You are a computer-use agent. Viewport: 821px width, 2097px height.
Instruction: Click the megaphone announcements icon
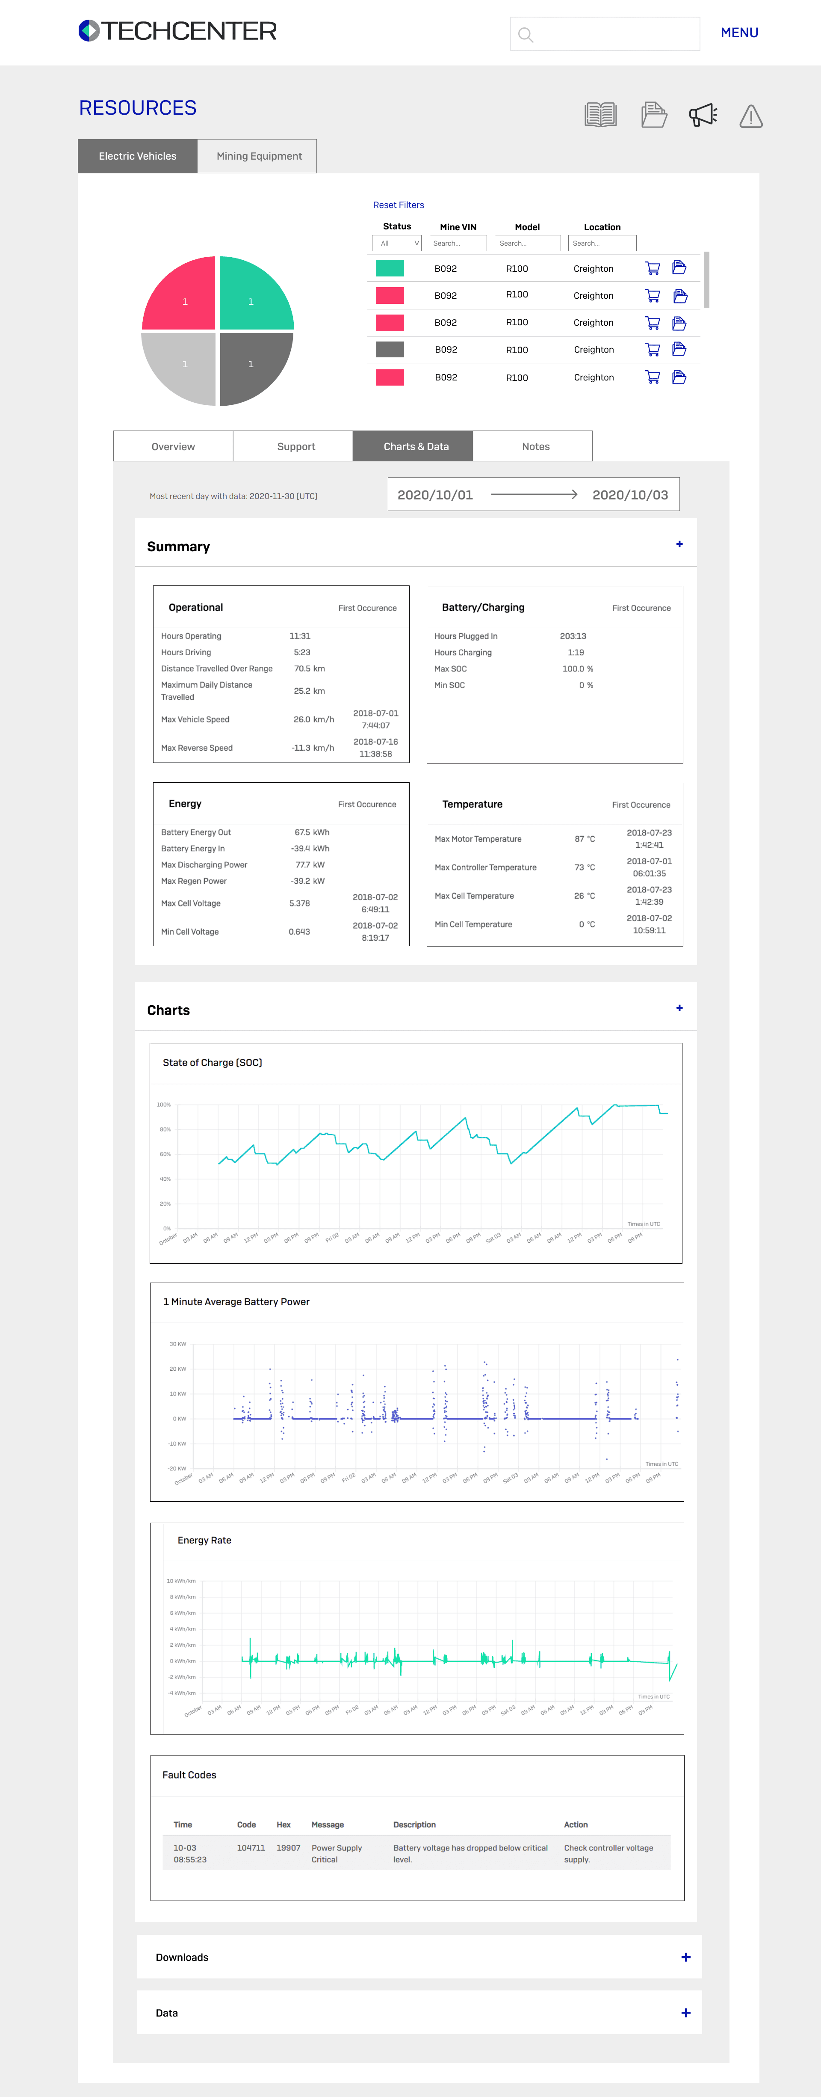[703, 115]
